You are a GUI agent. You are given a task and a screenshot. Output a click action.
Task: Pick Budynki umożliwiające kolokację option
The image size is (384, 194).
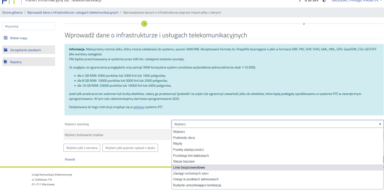click(x=278, y=185)
